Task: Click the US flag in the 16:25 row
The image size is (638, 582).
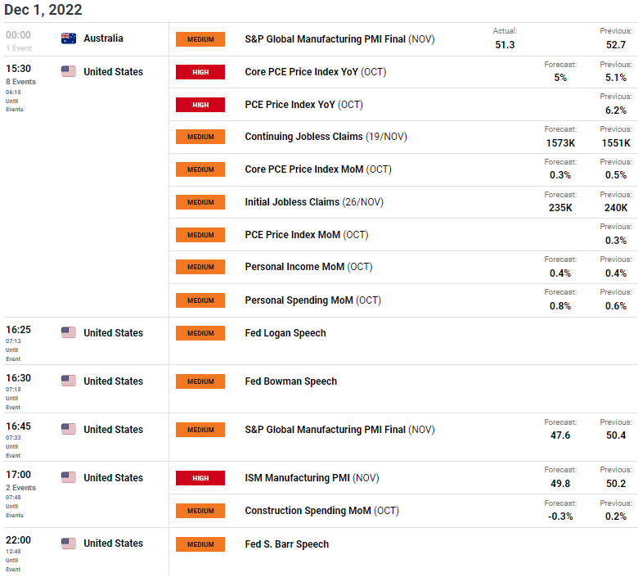Action: click(69, 332)
